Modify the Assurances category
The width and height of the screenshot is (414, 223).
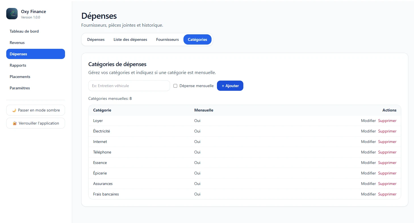pyautogui.click(x=368, y=184)
